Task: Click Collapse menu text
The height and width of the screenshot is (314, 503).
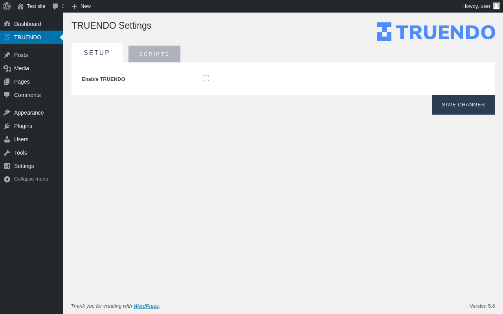Action: [31, 179]
